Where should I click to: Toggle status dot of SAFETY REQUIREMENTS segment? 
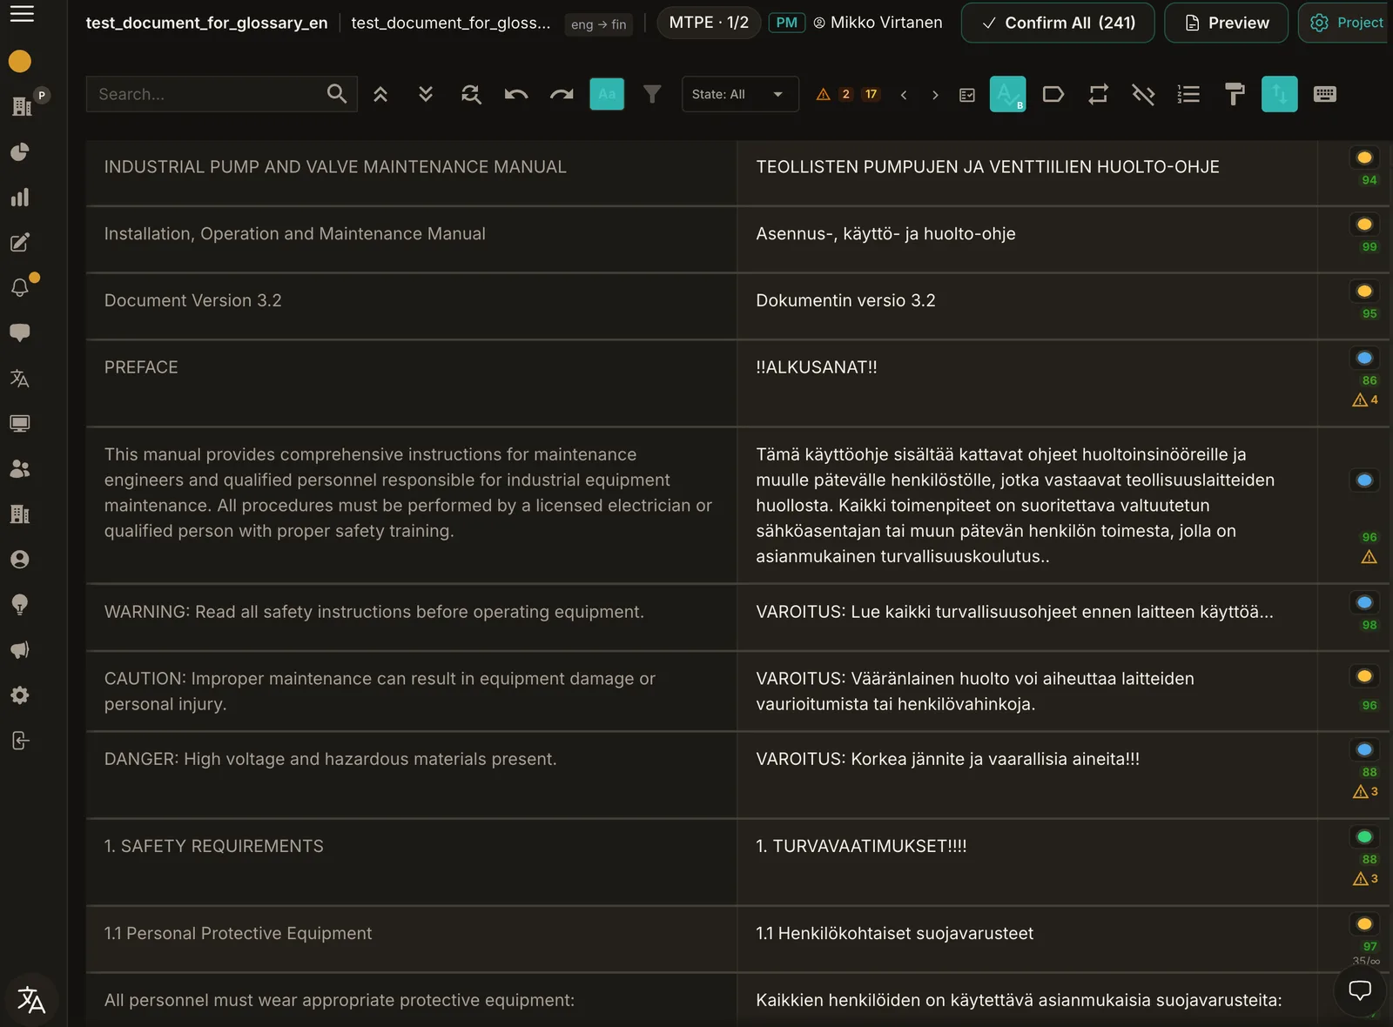[x=1364, y=836]
